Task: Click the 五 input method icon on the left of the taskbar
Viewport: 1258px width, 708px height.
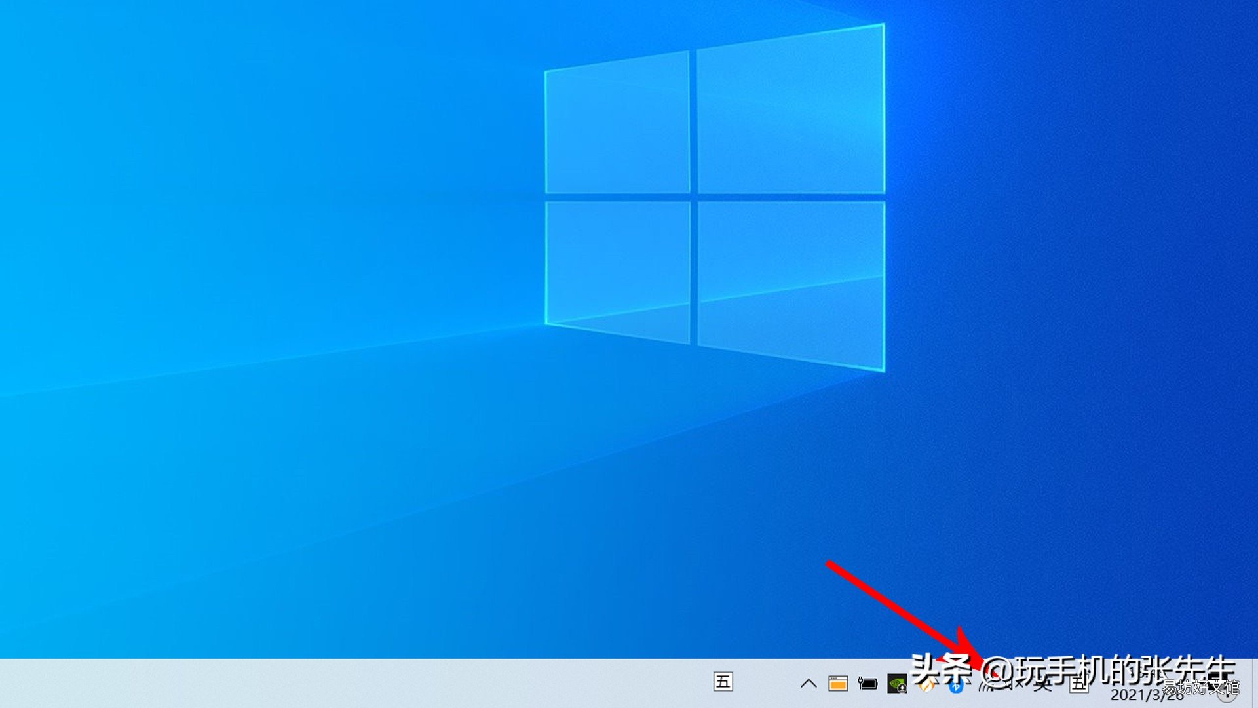Action: pos(723,682)
